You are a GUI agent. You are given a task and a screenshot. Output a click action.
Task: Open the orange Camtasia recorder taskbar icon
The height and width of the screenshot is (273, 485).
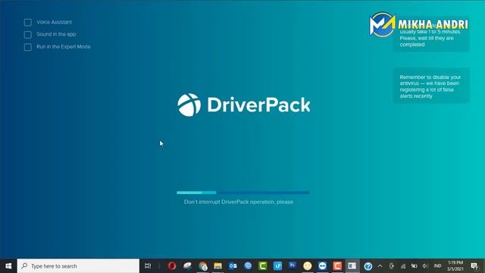tap(337, 266)
